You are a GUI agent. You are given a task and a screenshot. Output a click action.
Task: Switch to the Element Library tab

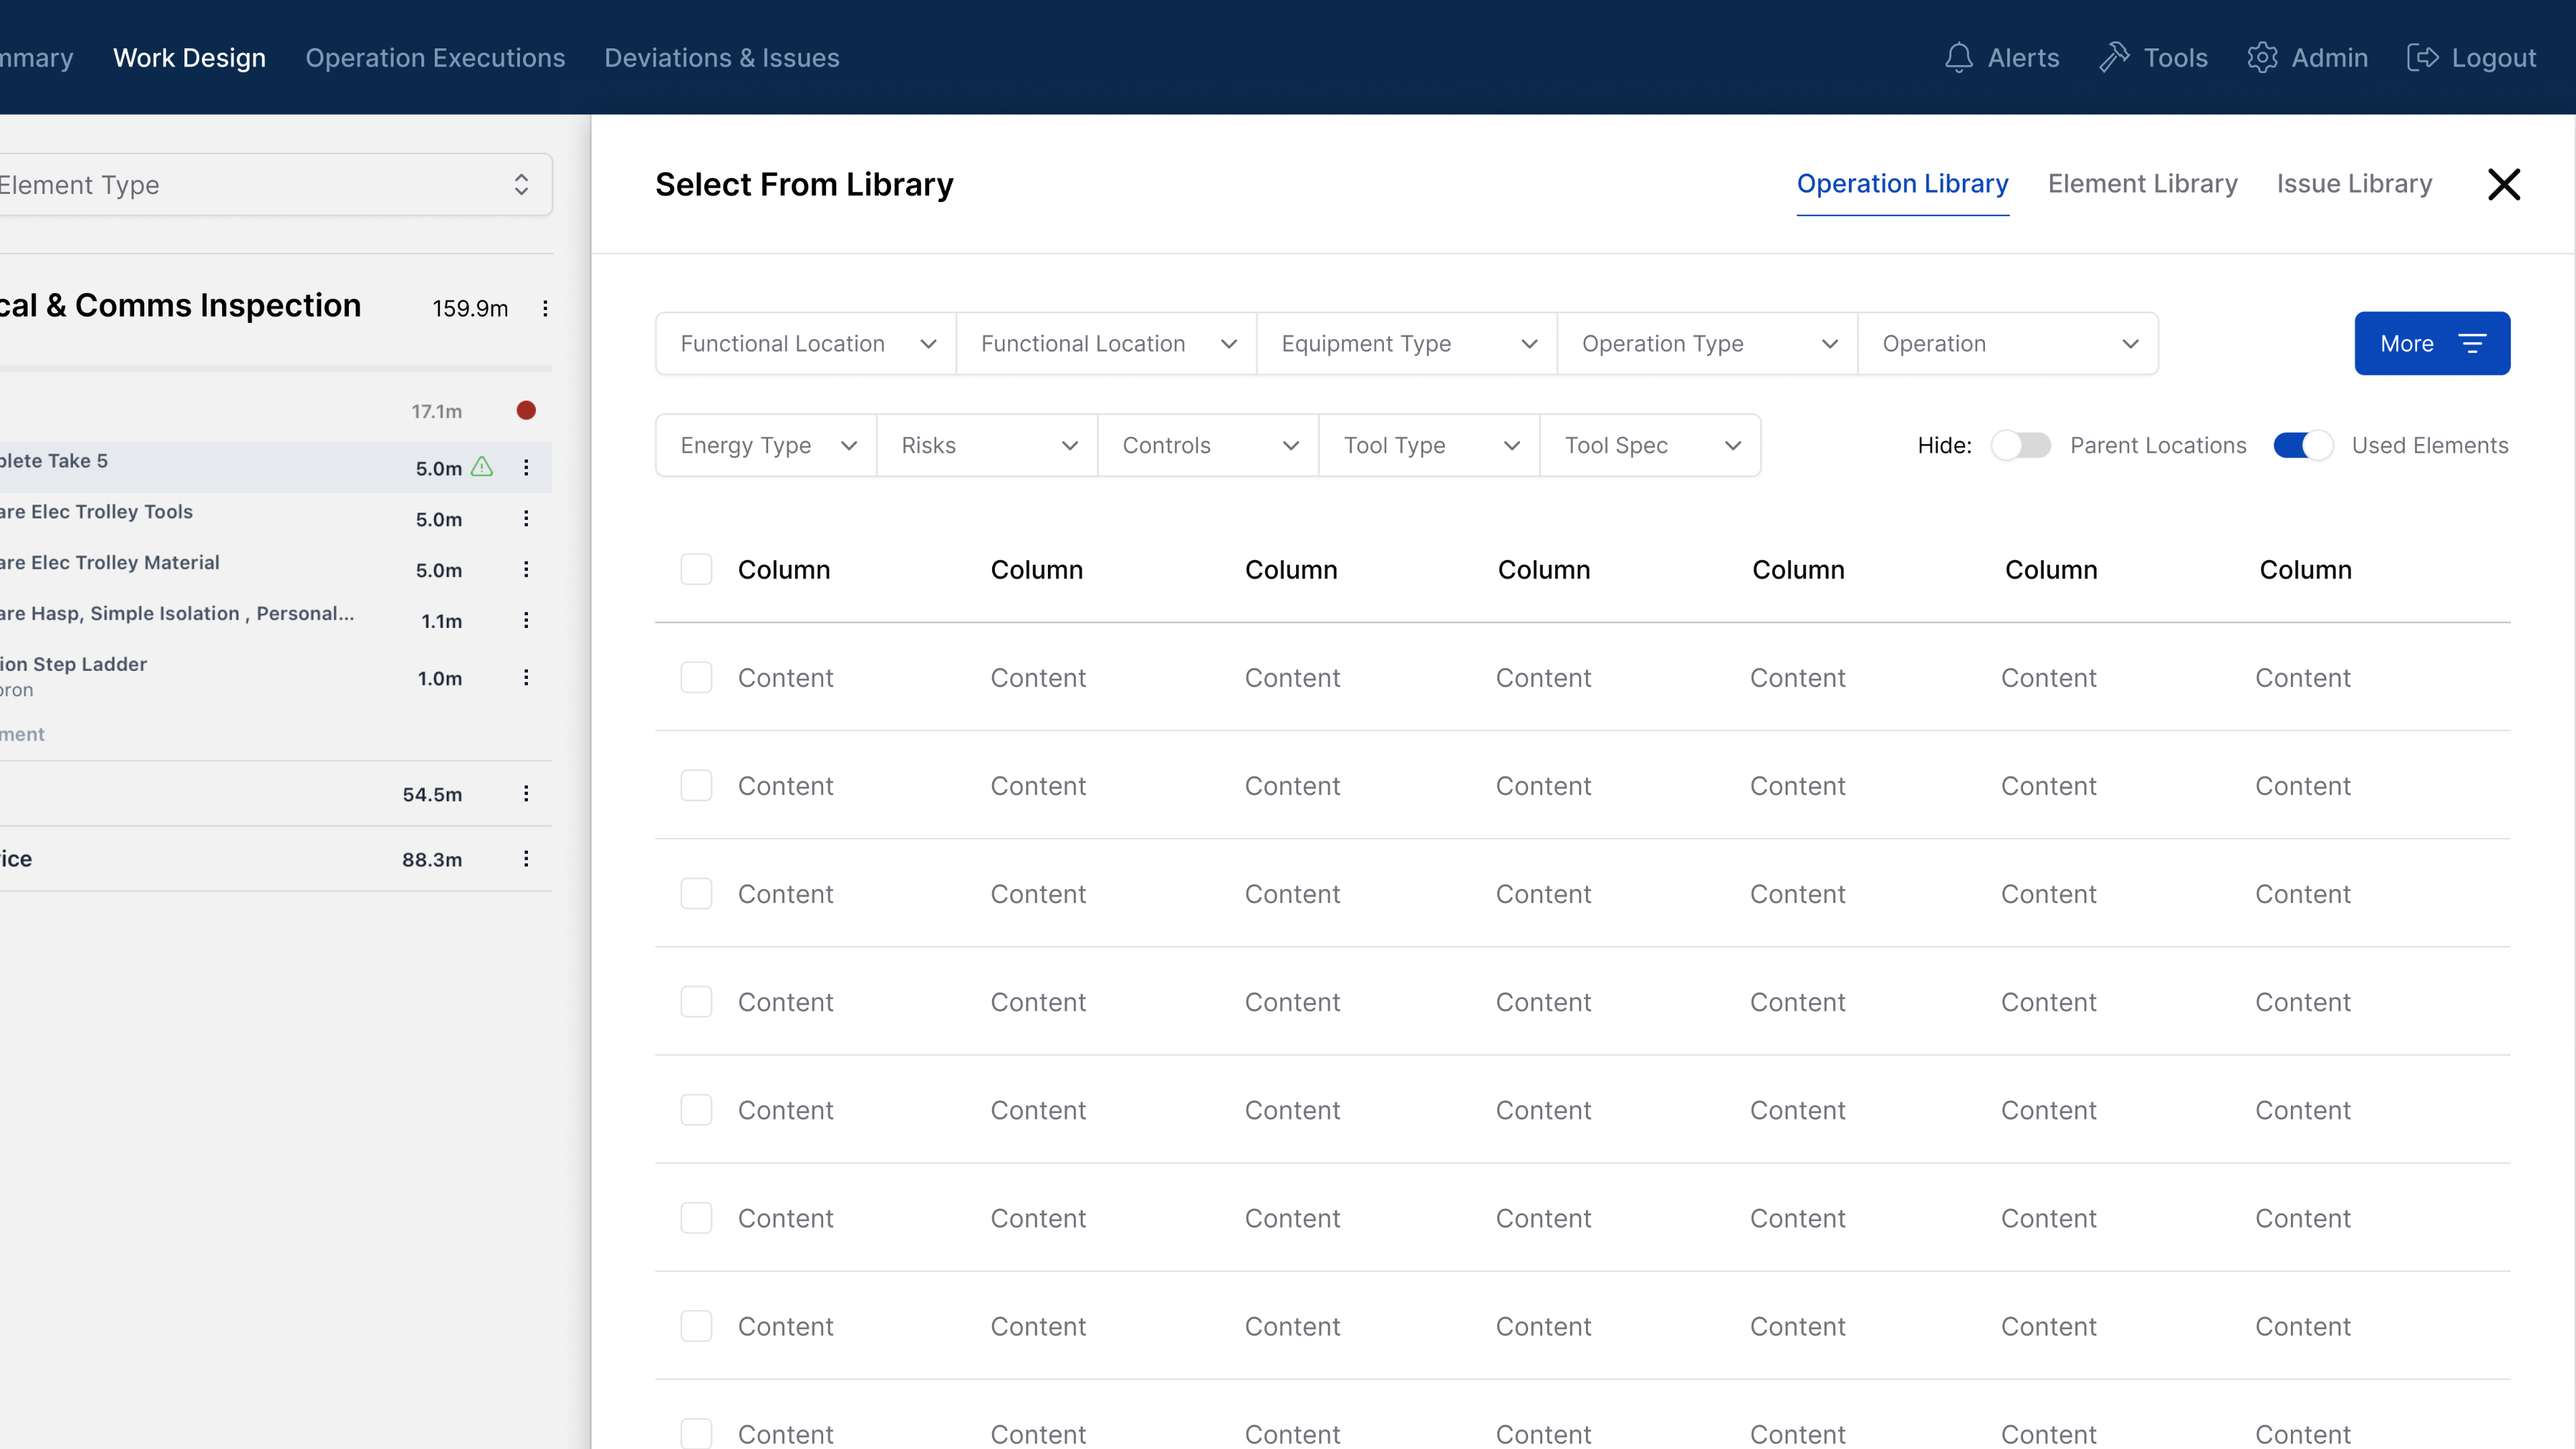pos(2142,184)
